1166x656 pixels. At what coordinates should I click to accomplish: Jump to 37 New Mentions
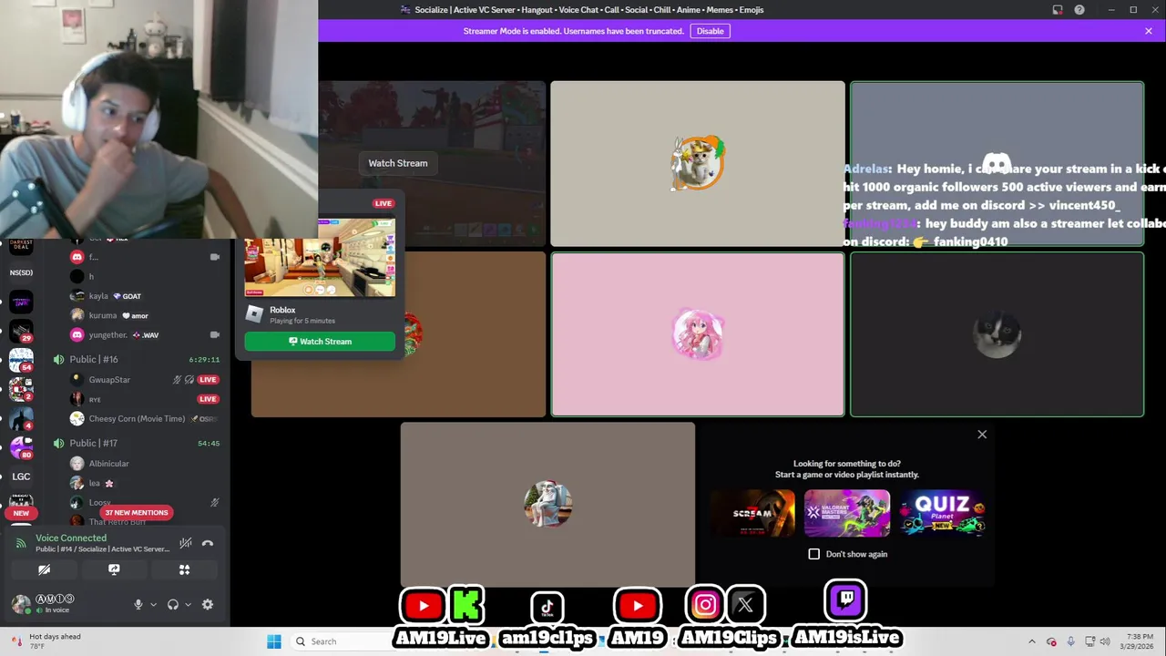coord(137,513)
